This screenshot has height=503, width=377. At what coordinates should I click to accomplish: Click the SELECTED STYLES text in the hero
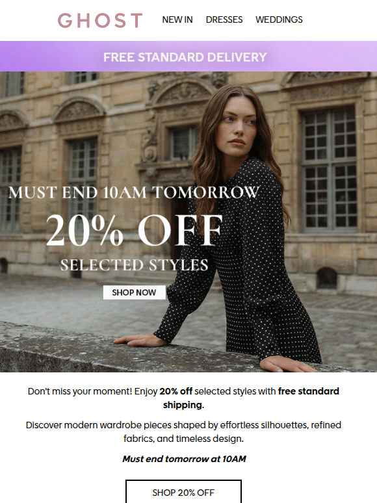point(134,265)
